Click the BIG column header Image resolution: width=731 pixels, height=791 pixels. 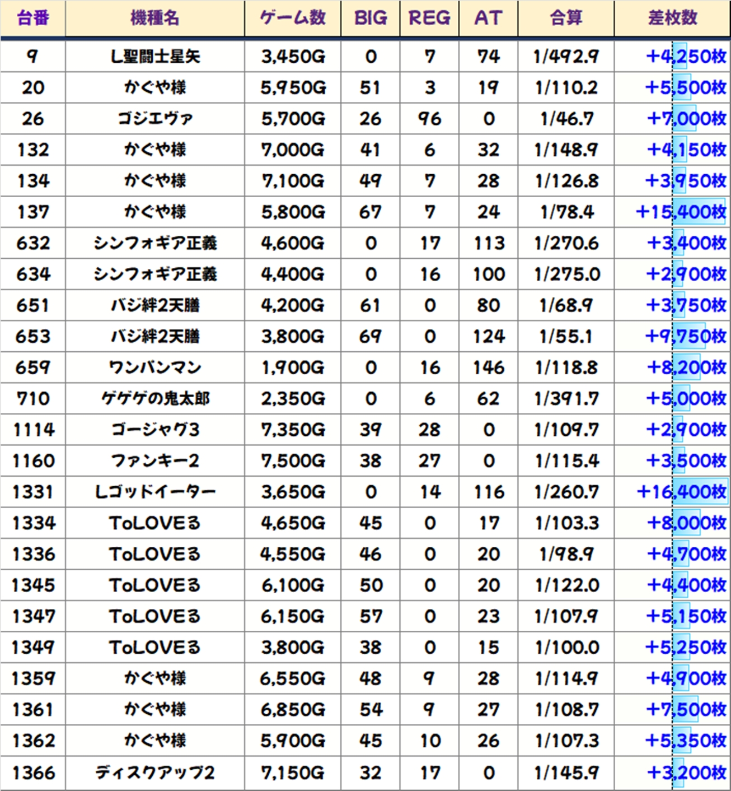click(370, 18)
